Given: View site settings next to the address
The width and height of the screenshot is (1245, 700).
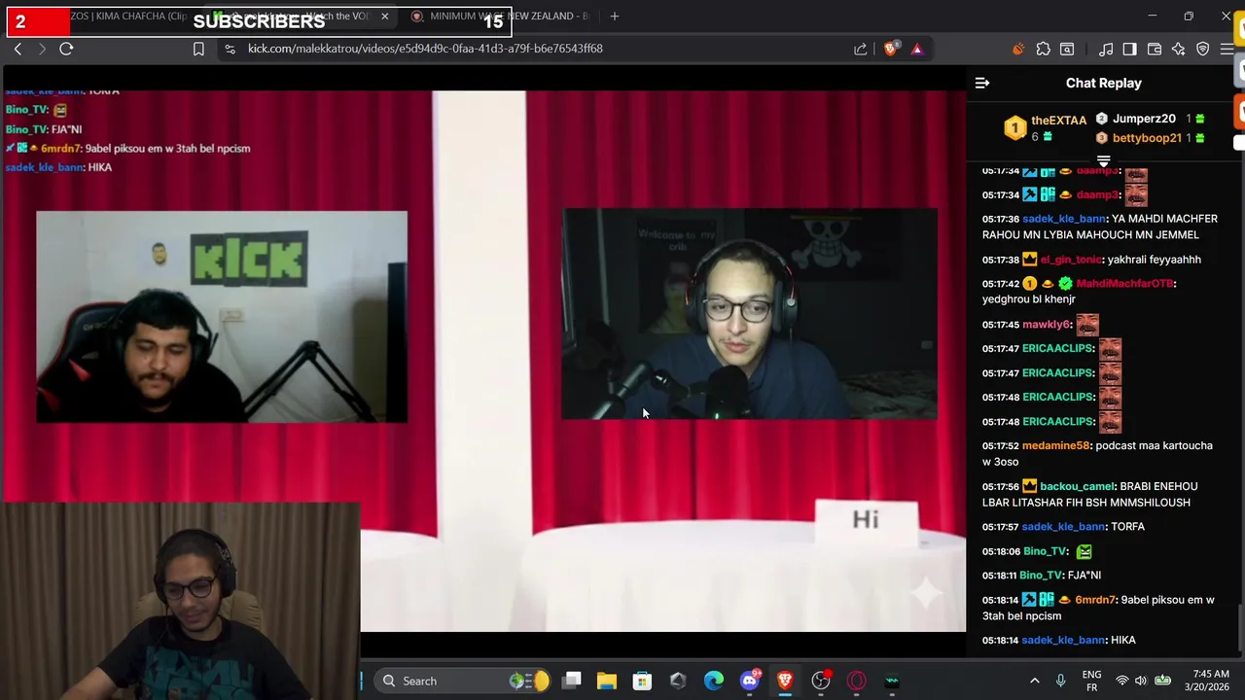Looking at the screenshot, I should point(230,49).
